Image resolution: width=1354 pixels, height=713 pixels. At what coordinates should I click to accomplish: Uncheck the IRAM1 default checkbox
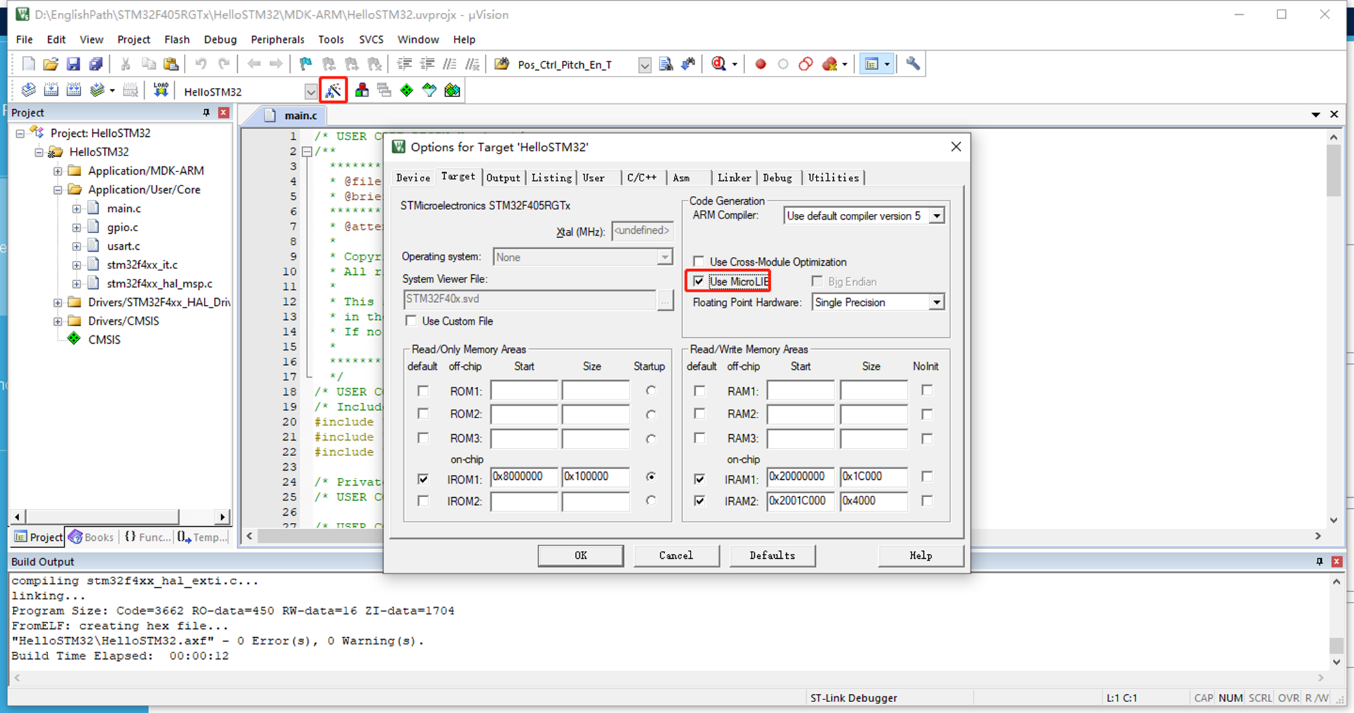click(700, 479)
